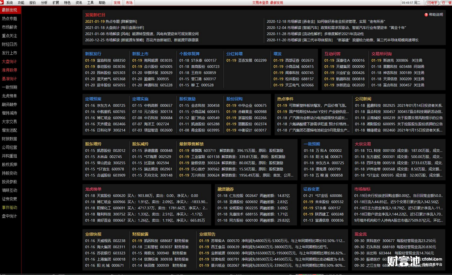Screen dimensions: 452x275
Task: Open the 新股发行 section header
Action: click(93, 54)
